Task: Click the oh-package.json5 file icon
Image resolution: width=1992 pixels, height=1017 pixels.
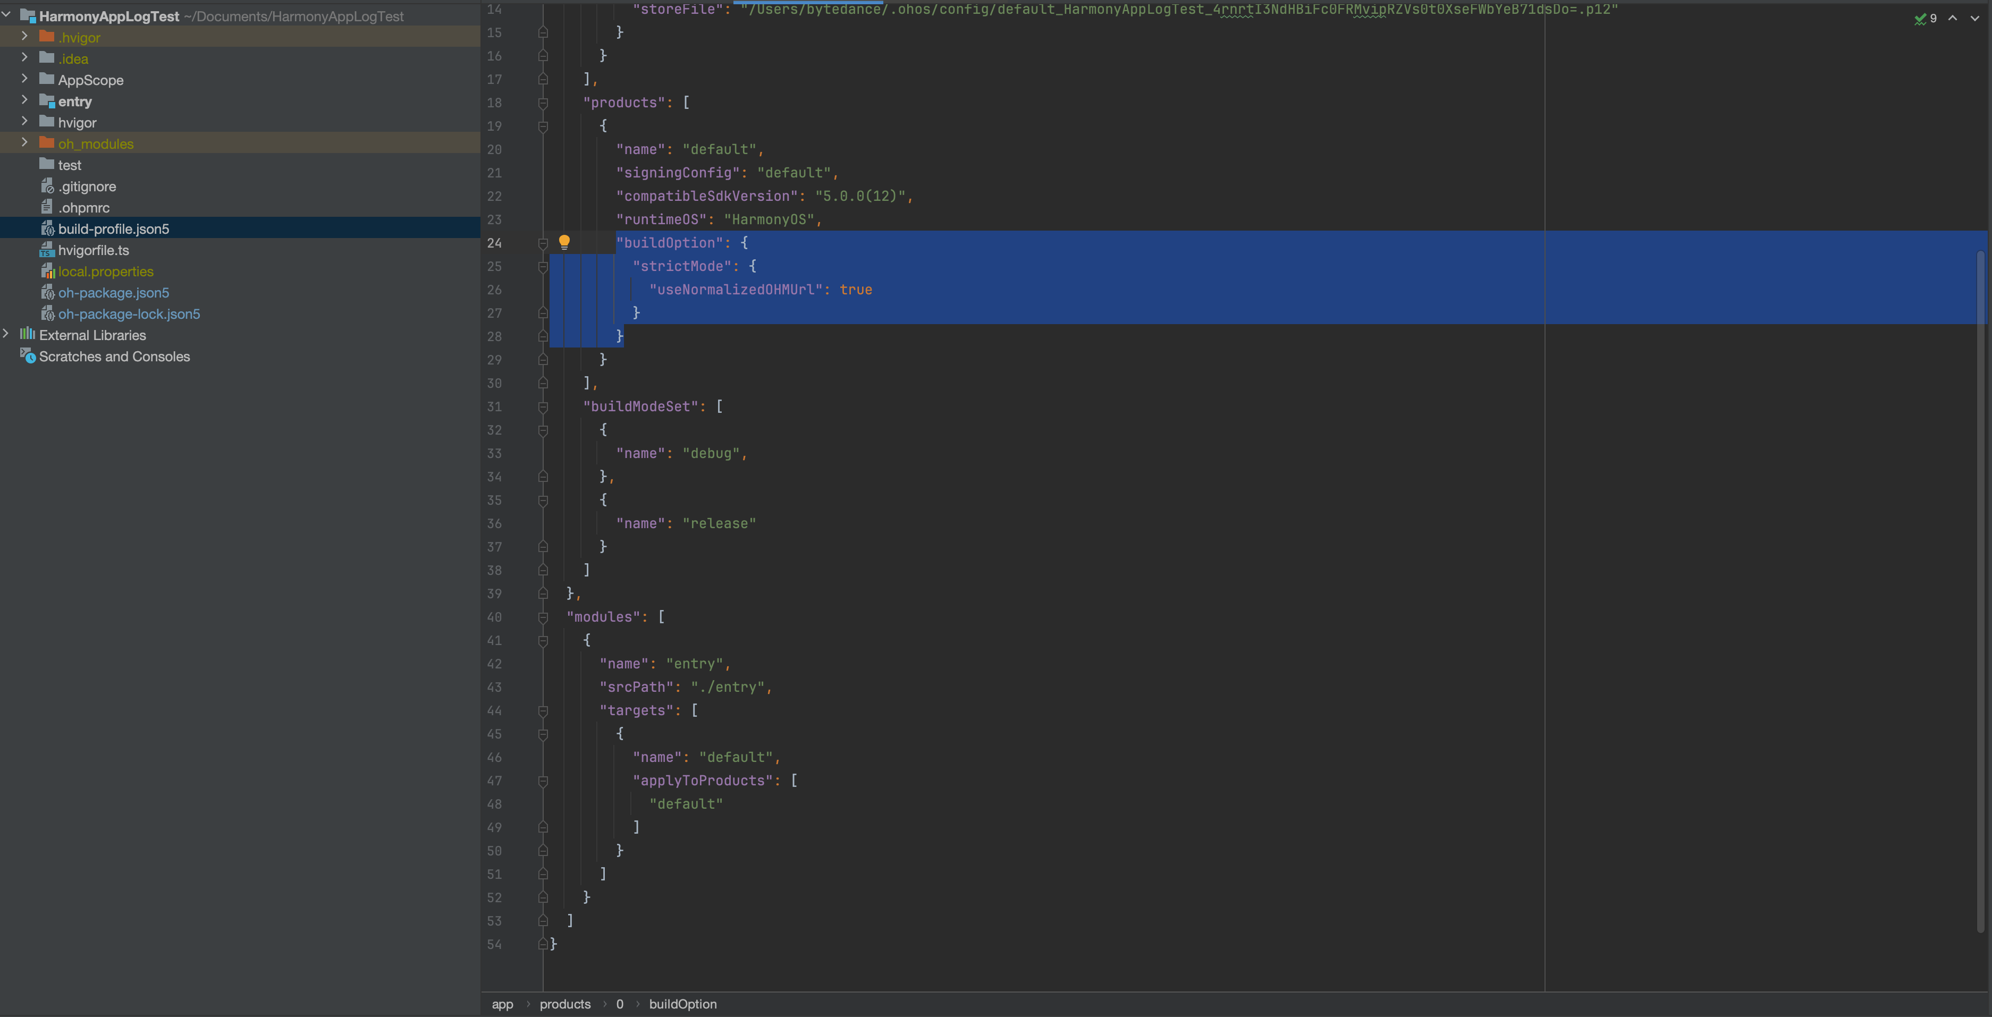Action: point(47,292)
